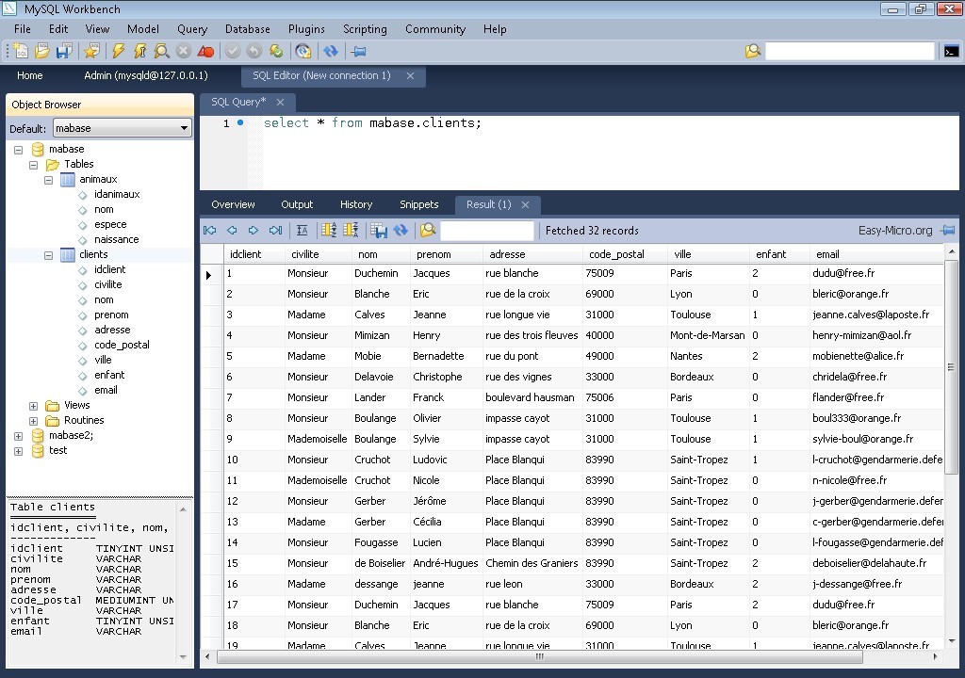Sort result column ascending A-Z
This screenshot has width=965, height=678.
pos(329,230)
